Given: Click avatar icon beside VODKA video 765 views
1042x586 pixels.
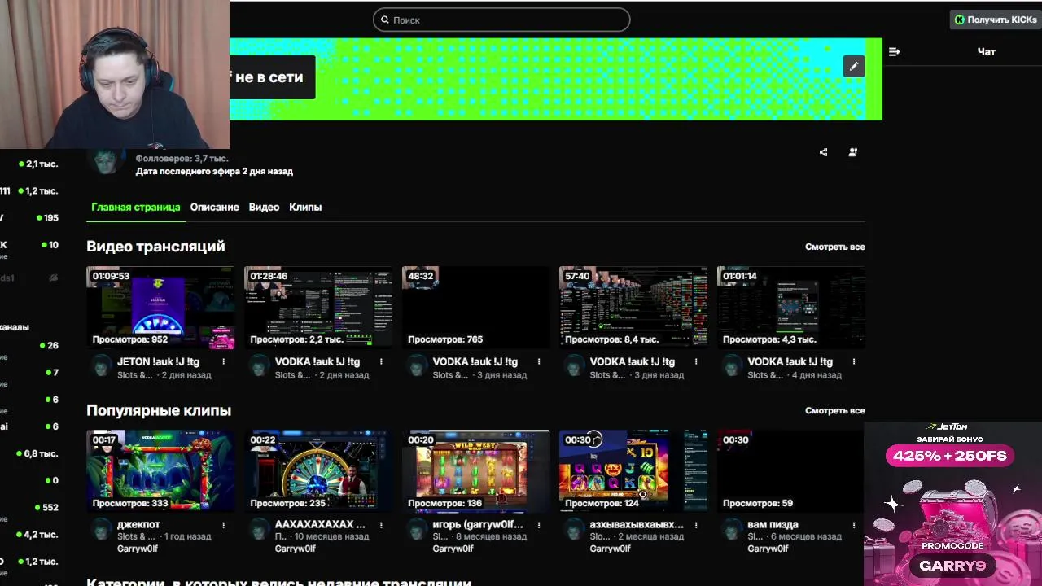Looking at the screenshot, I should (x=417, y=366).
